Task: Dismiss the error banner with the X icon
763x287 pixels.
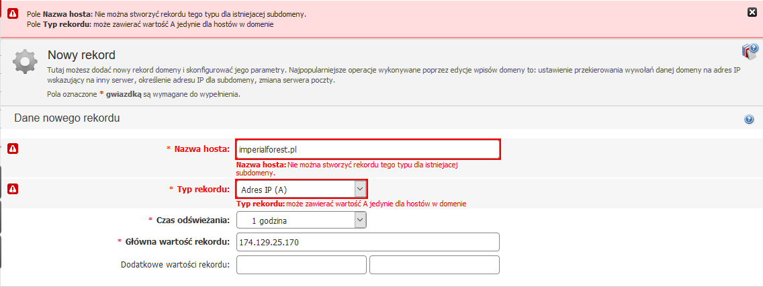Action: pos(752,13)
